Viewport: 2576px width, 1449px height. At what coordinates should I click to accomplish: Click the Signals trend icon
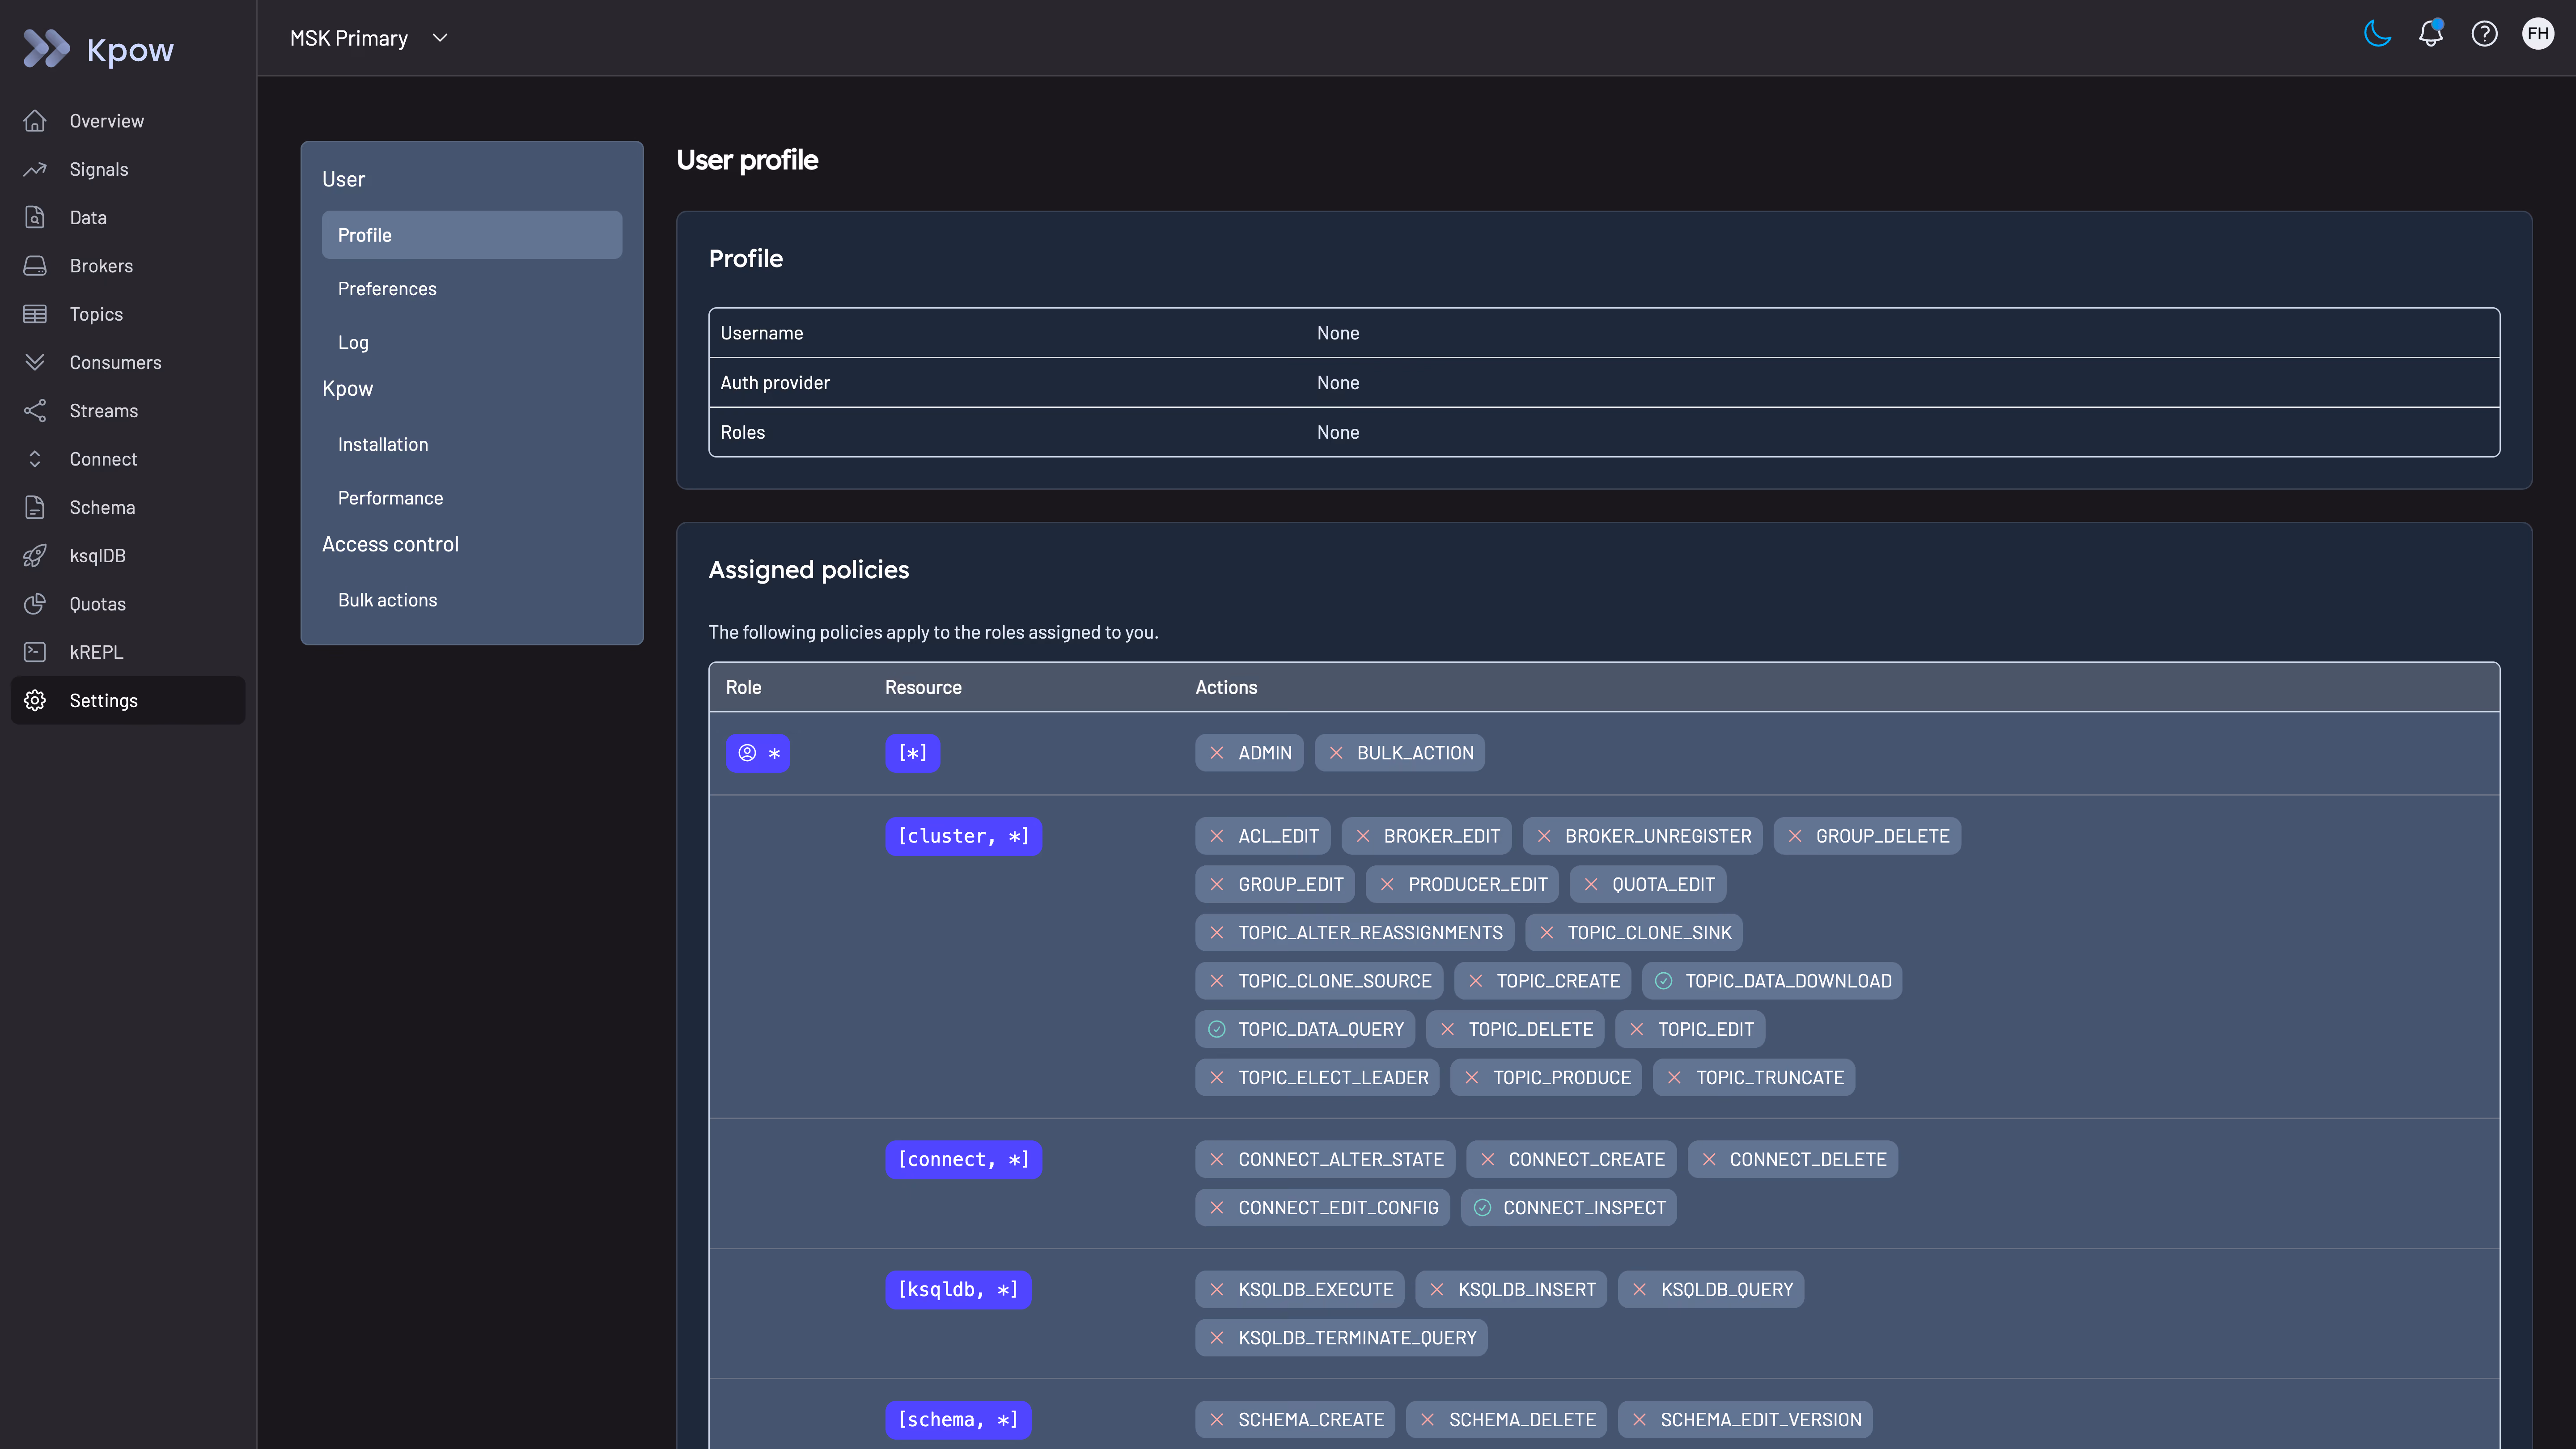pyautogui.click(x=35, y=169)
